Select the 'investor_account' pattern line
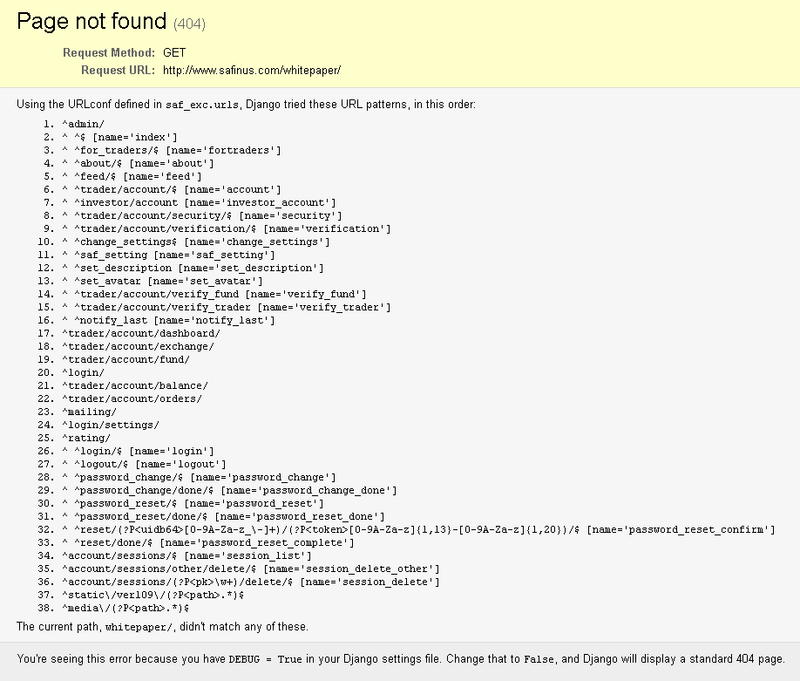800x681 pixels. point(199,202)
